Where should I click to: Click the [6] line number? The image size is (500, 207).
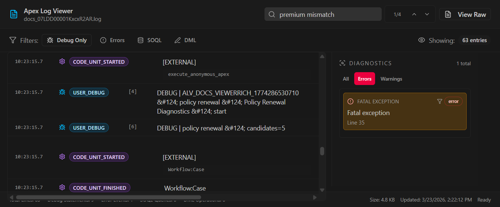pos(133,127)
